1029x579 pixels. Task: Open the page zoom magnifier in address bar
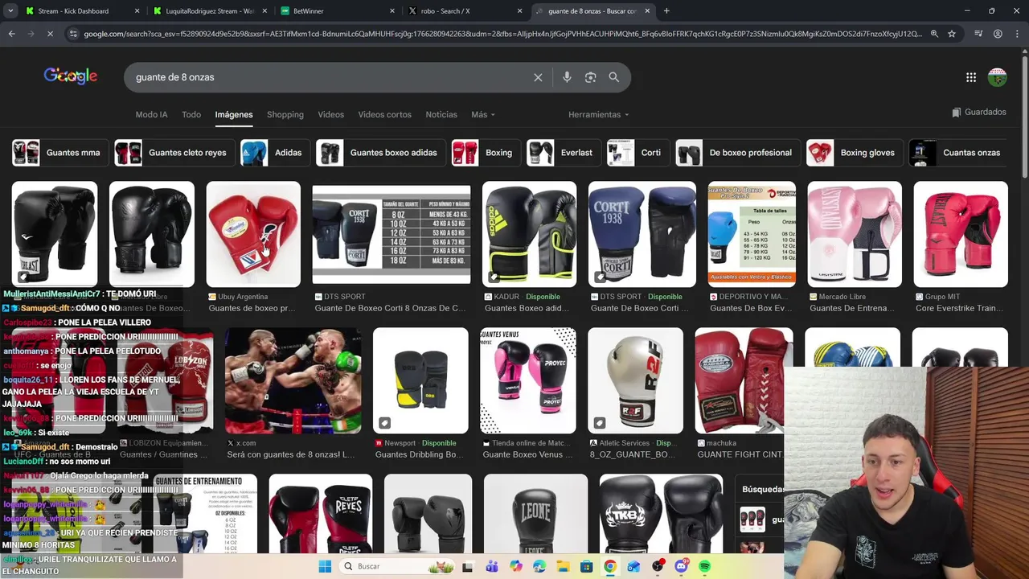(934, 34)
